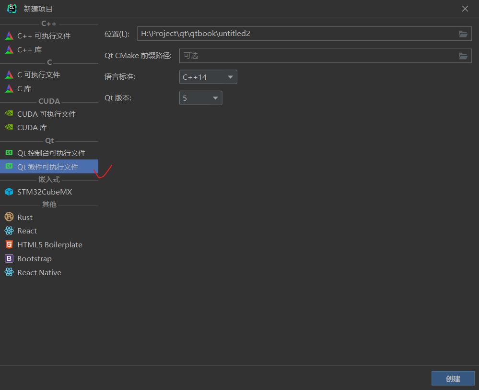479x390 pixels.
Task: Choose C 可执行文件 project type
Action: coord(49,75)
